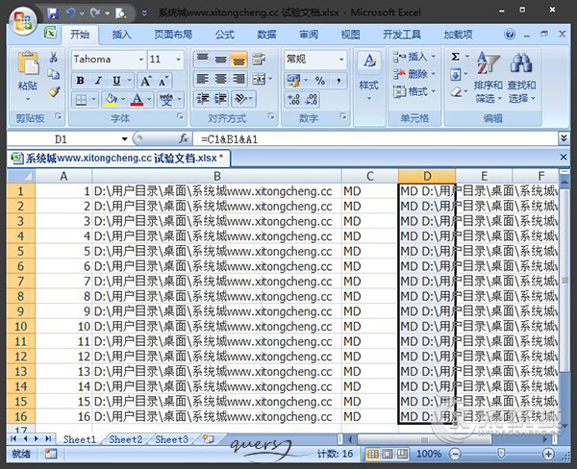Center text horizontally
Image resolution: width=577 pixels, height=469 pixels.
[221, 79]
